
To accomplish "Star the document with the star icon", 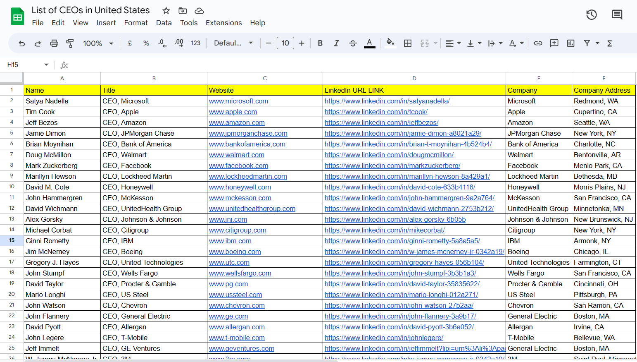I will pyautogui.click(x=166, y=10).
